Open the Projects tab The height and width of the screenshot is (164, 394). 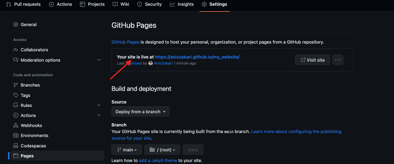pos(92,4)
